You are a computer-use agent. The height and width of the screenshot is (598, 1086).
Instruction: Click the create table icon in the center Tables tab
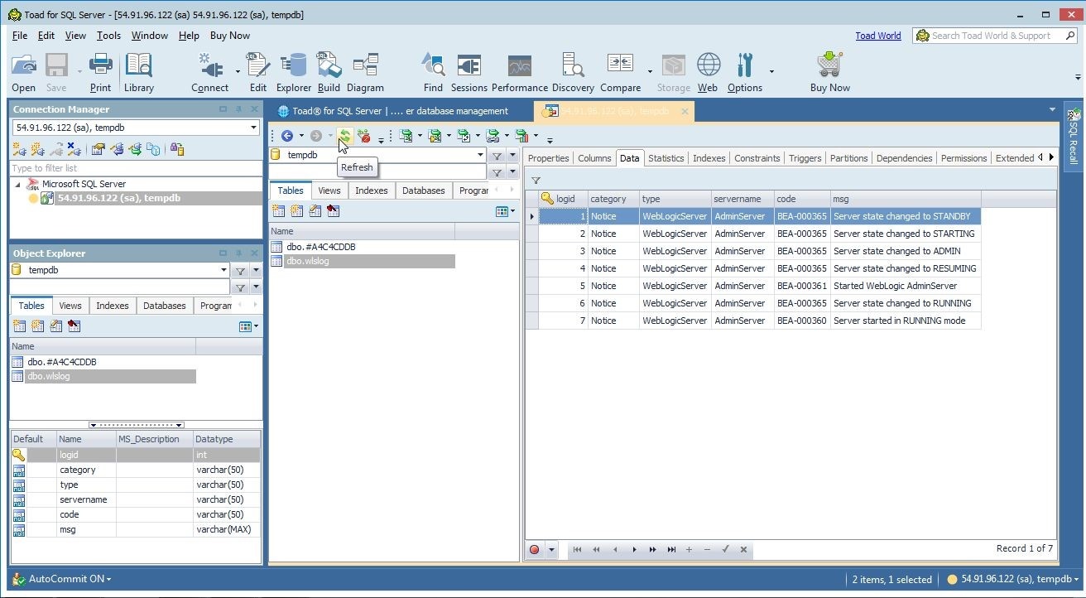tap(278, 211)
